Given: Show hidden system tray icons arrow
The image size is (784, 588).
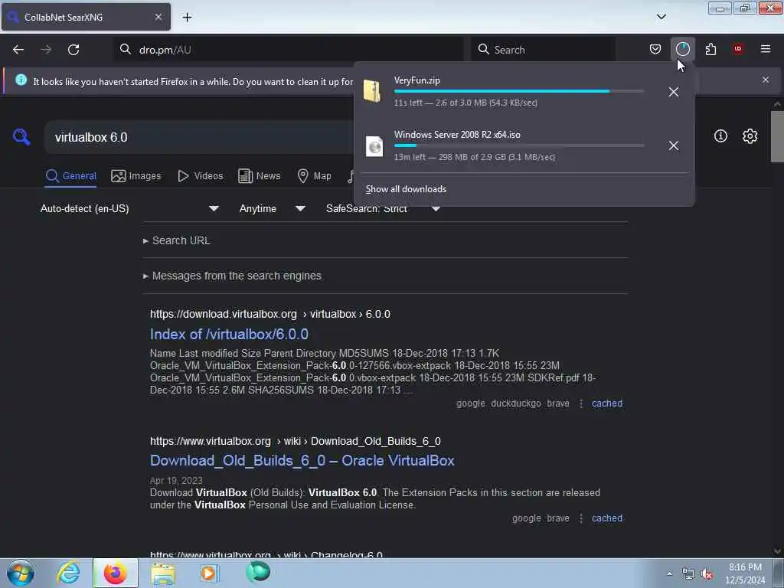Looking at the screenshot, I should pos(669,573).
